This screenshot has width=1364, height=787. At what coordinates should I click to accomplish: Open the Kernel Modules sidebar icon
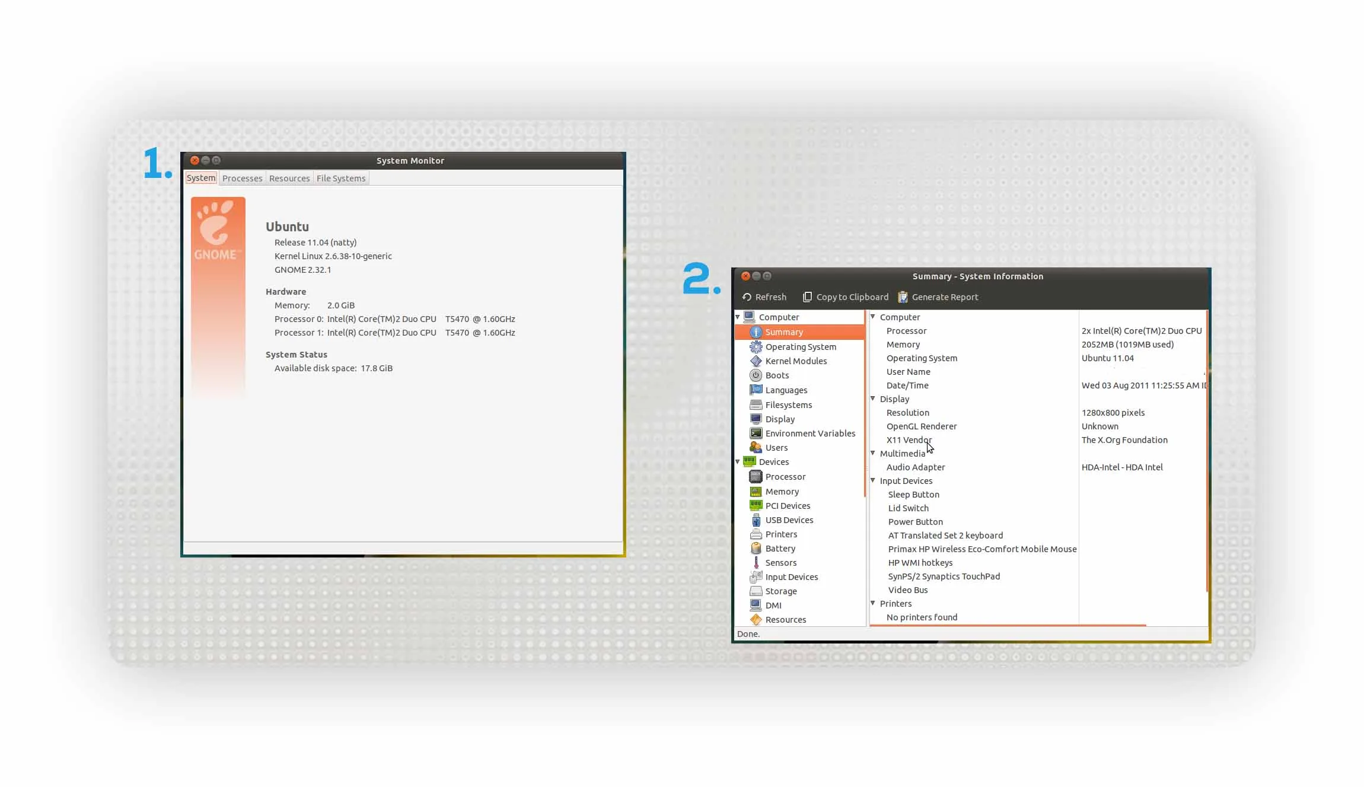coord(756,361)
